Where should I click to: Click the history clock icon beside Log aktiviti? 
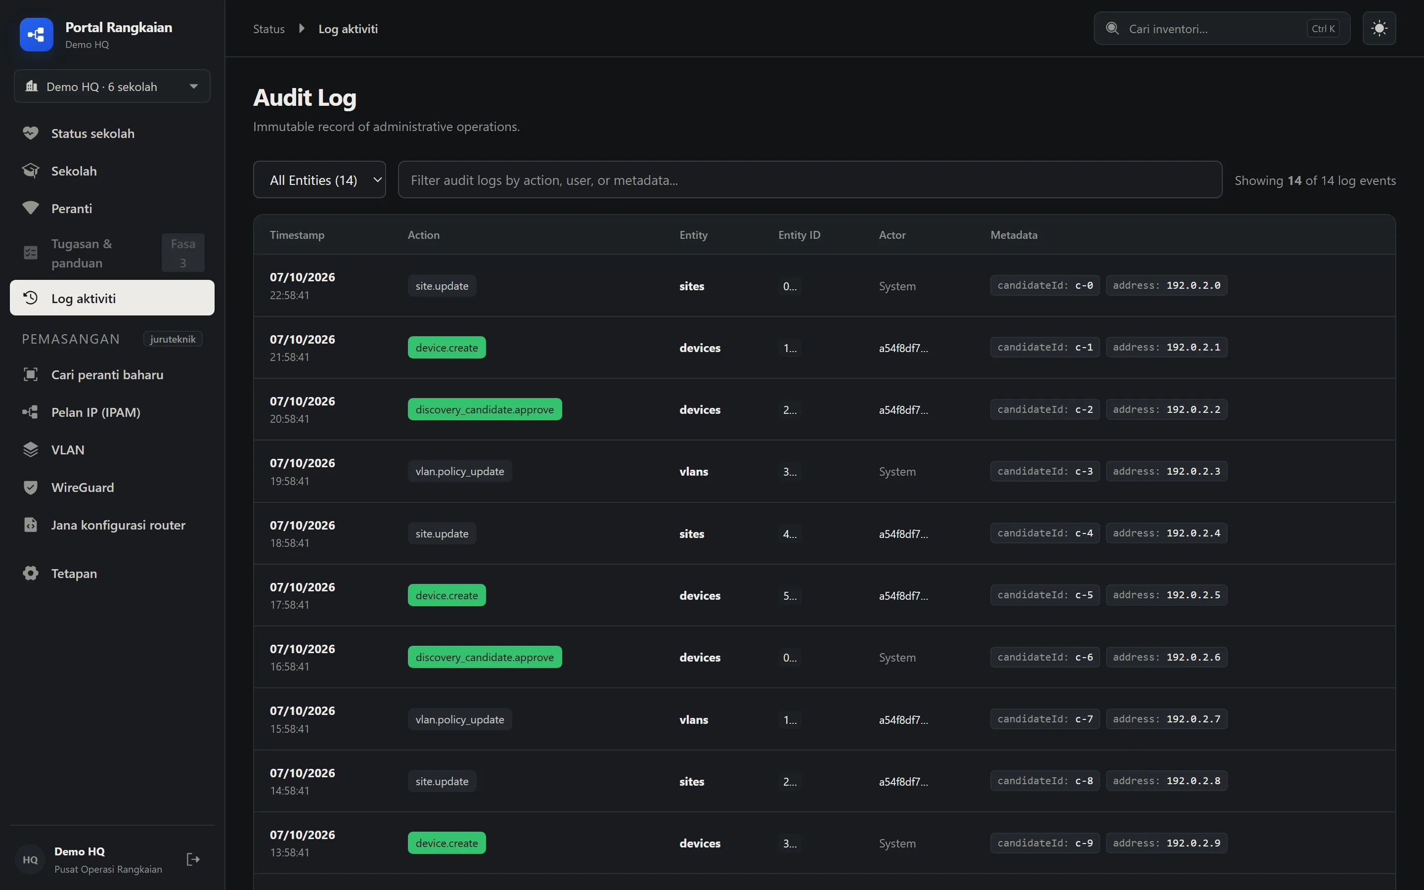tap(31, 298)
